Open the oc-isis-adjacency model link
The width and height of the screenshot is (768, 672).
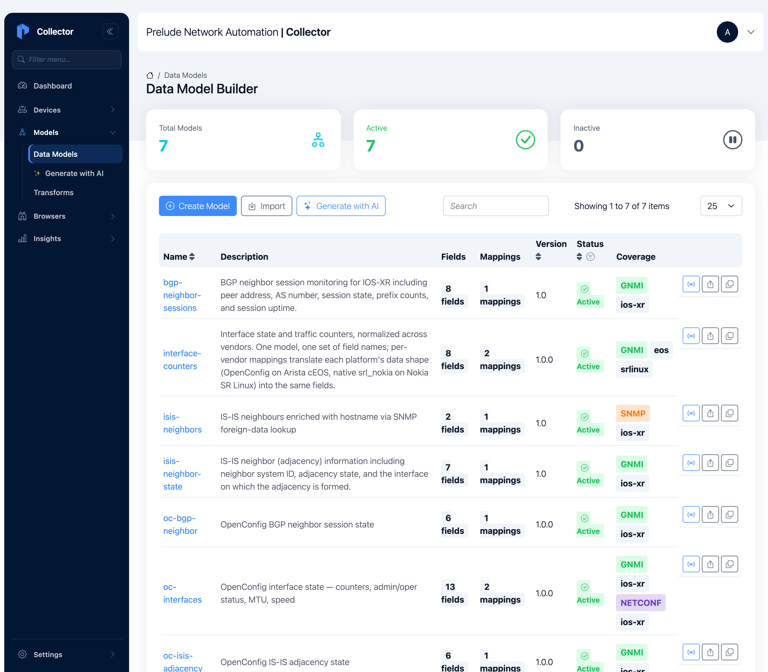coord(183,662)
